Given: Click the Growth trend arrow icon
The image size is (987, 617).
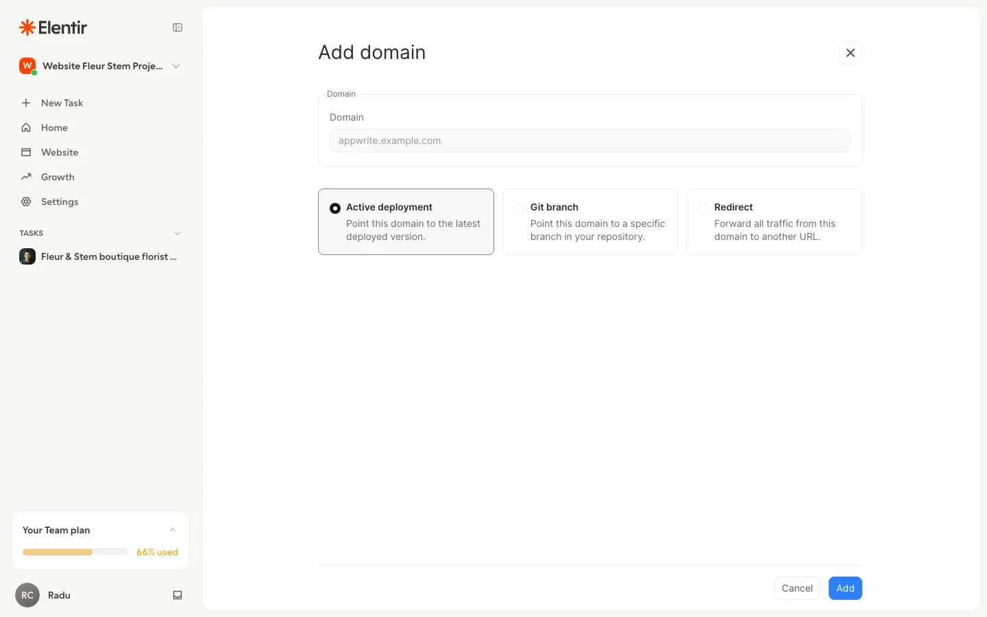Looking at the screenshot, I should [26, 177].
